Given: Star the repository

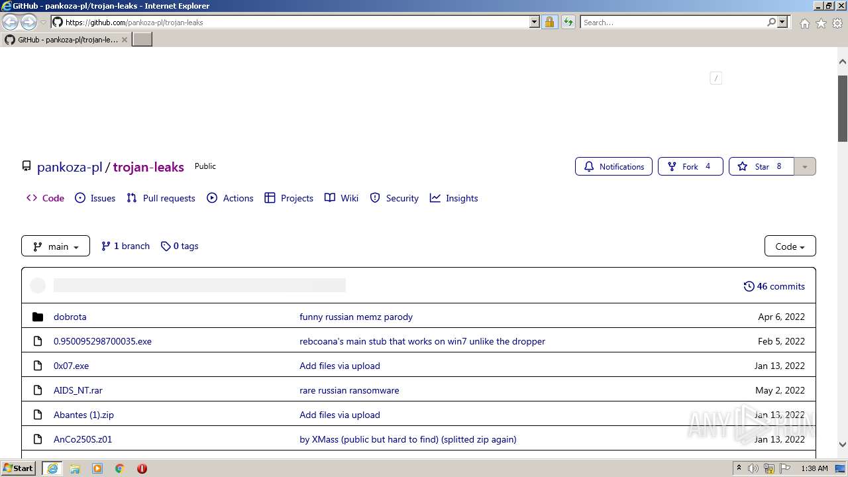Looking at the screenshot, I should [x=762, y=166].
